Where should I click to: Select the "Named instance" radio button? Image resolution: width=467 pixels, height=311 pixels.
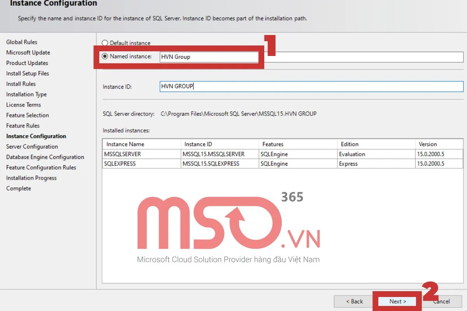(105, 56)
